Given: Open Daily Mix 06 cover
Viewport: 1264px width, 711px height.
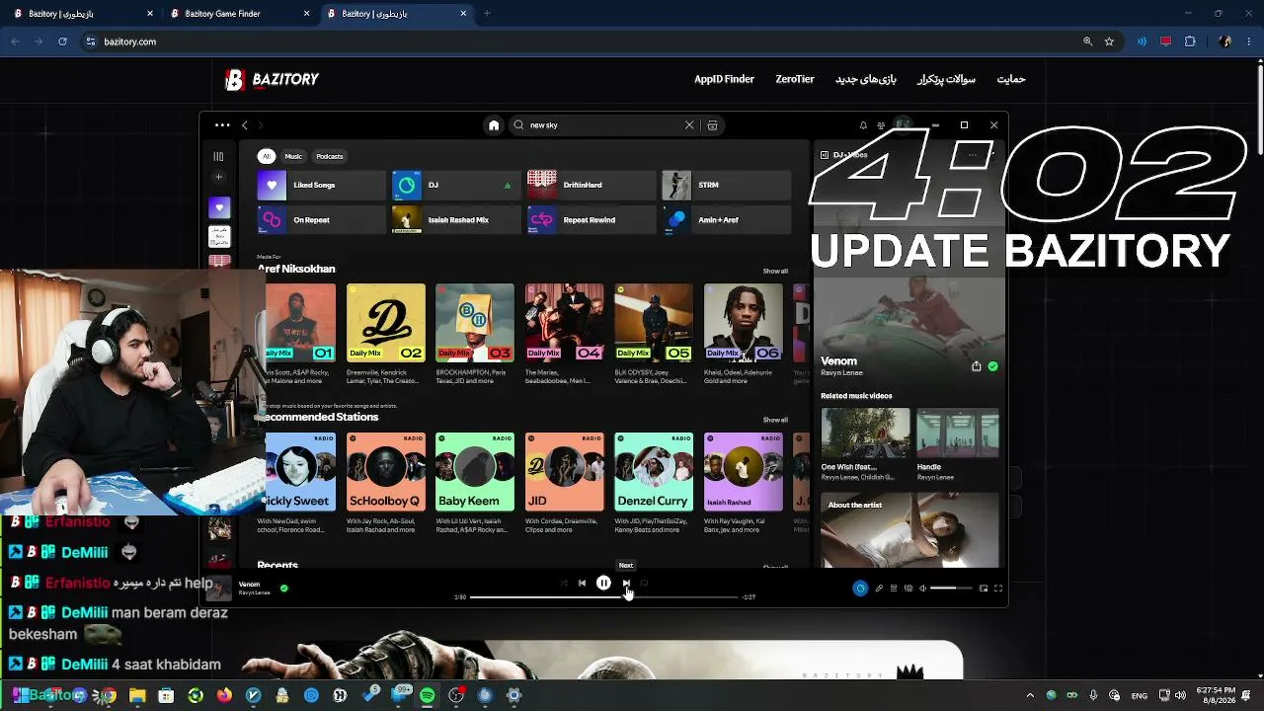Looking at the screenshot, I should (744, 323).
